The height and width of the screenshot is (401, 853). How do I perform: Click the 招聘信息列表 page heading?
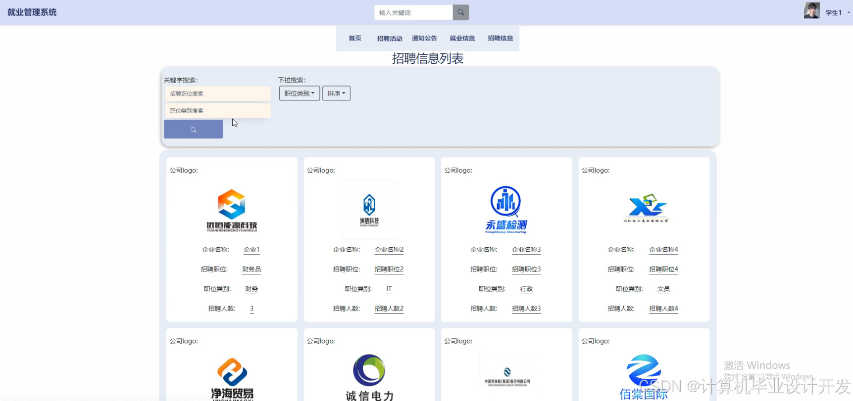point(428,59)
